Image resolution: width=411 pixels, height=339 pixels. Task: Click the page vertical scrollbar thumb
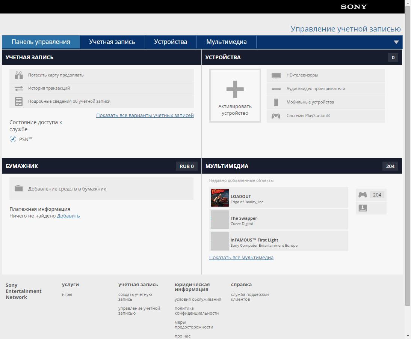pos(408,156)
